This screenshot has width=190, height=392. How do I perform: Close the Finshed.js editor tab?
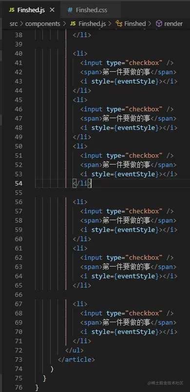[x=52, y=10]
